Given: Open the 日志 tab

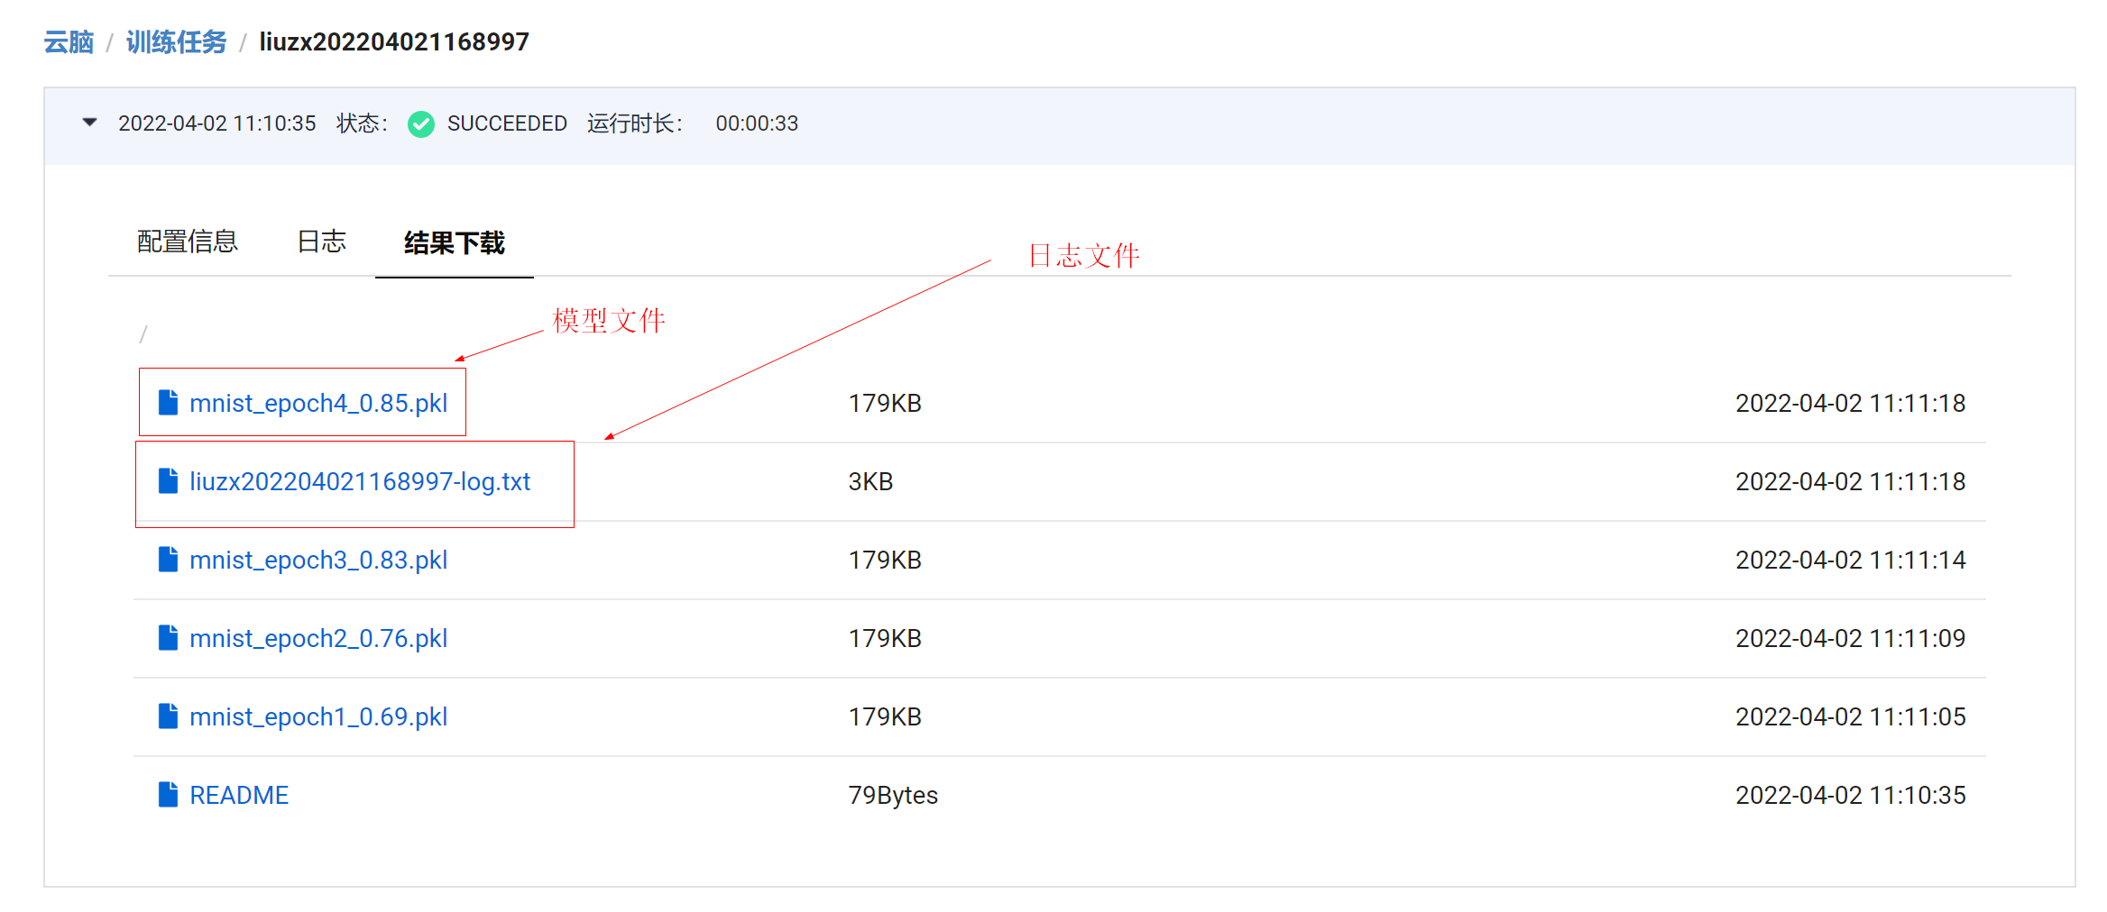Looking at the screenshot, I should click(x=321, y=242).
